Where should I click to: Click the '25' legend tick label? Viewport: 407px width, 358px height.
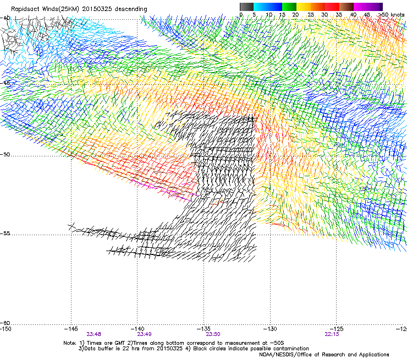click(x=310, y=15)
